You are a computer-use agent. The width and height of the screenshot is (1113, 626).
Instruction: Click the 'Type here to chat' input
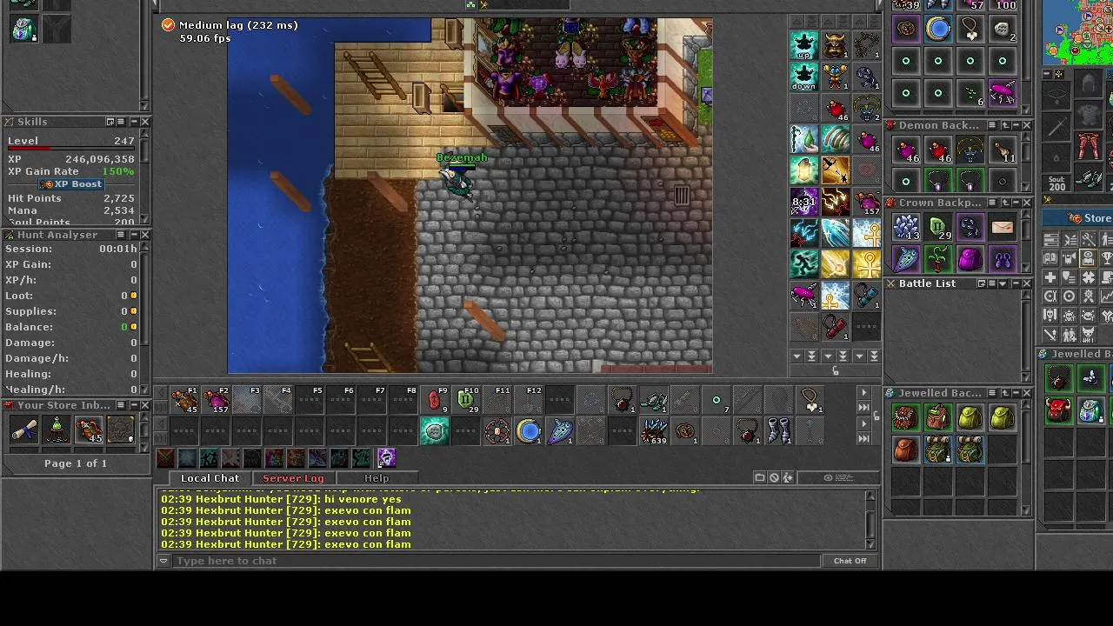[x=496, y=561]
